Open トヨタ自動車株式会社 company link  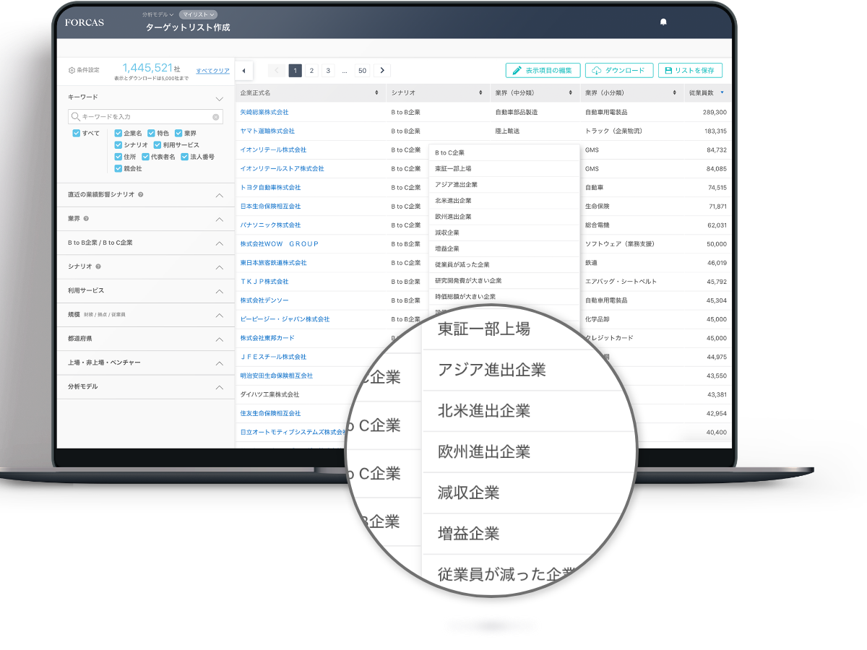pos(270,187)
